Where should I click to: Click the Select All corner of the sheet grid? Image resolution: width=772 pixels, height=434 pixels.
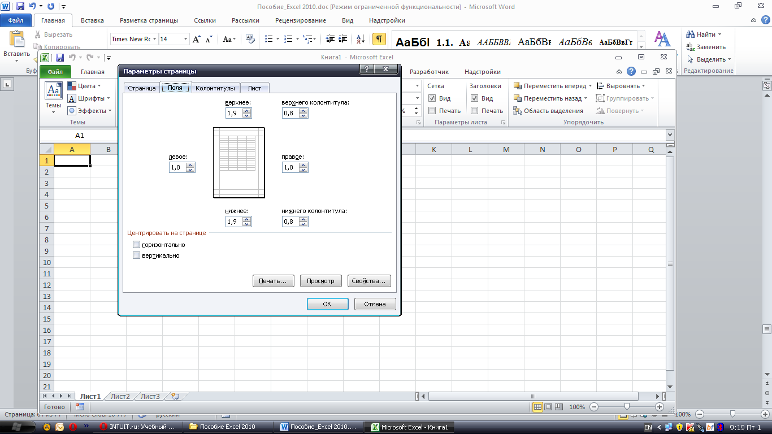pyautogui.click(x=47, y=149)
